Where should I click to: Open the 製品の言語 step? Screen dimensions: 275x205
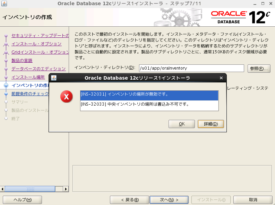22,61
